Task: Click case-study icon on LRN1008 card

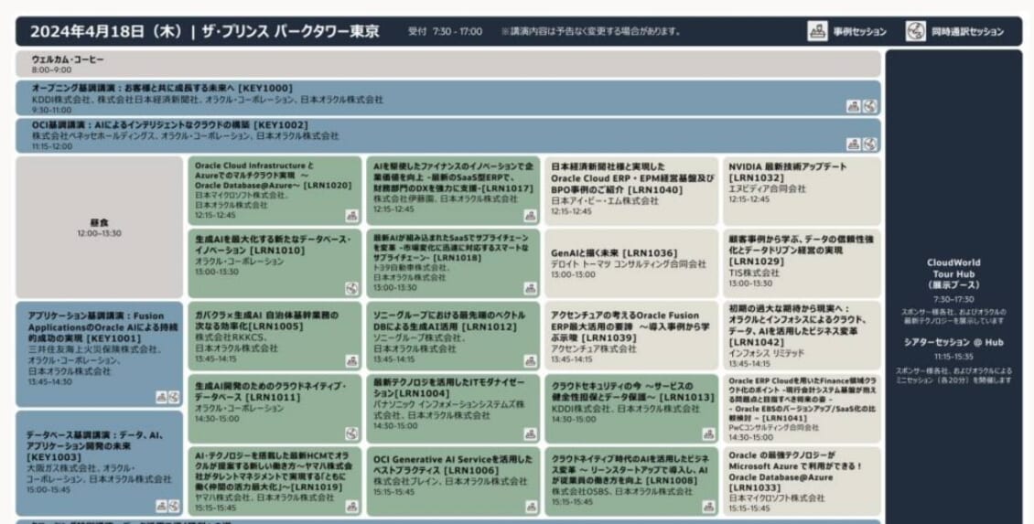Action: 708,507
